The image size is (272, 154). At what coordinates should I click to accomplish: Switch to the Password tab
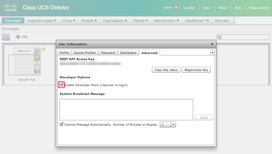point(108,53)
